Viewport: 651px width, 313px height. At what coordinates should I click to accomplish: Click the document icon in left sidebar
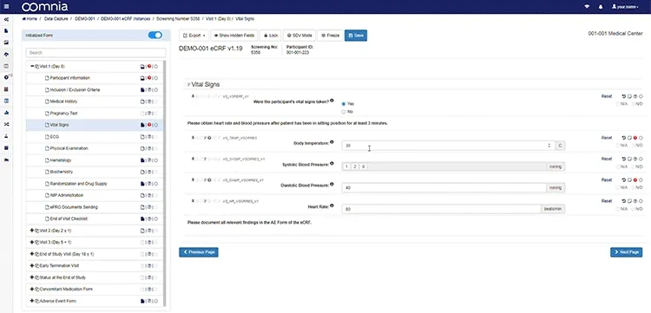[6, 30]
